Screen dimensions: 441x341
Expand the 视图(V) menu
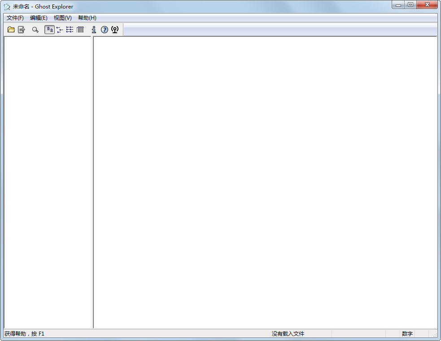click(x=62, y=18)
